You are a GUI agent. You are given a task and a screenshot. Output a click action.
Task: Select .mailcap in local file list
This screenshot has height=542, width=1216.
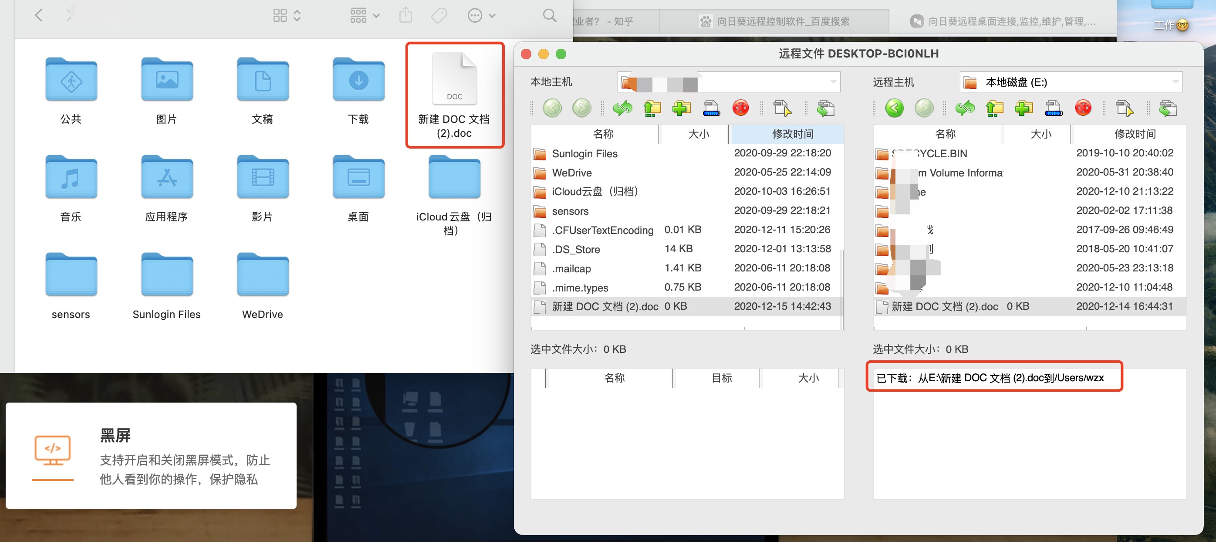coord(572,269)
